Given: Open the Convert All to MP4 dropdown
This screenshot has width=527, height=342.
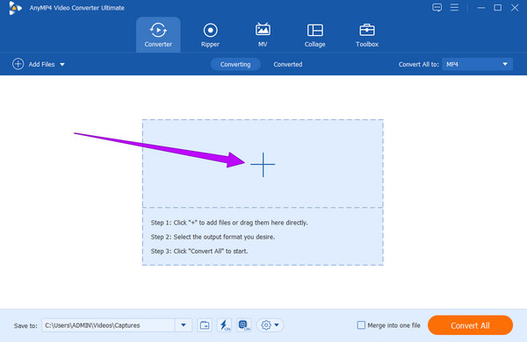Looking at the screenshot, I should 477,64.
